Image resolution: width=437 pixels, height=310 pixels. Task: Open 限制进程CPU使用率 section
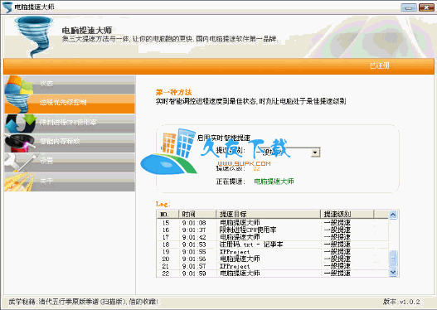(x=70, y=124)
